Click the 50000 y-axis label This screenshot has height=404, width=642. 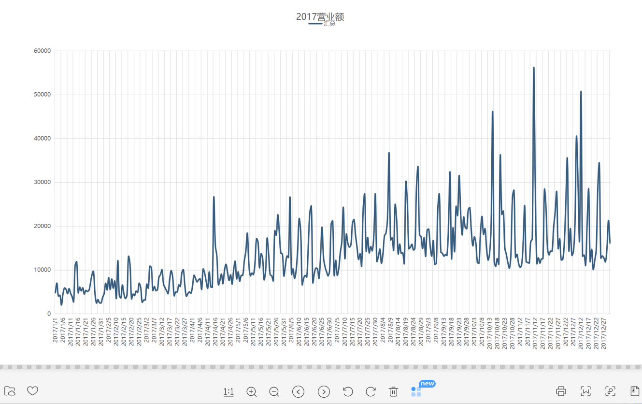pyautogui.click(x=42, y=95)
